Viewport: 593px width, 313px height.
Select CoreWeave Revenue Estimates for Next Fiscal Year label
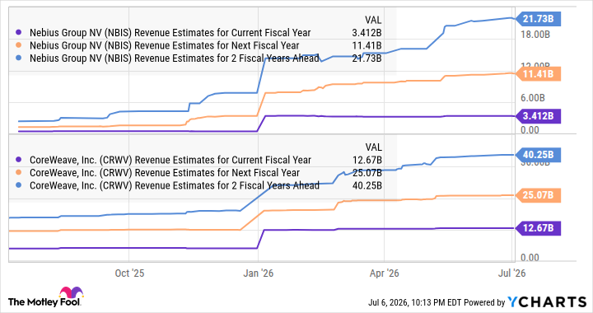(165, 173)
